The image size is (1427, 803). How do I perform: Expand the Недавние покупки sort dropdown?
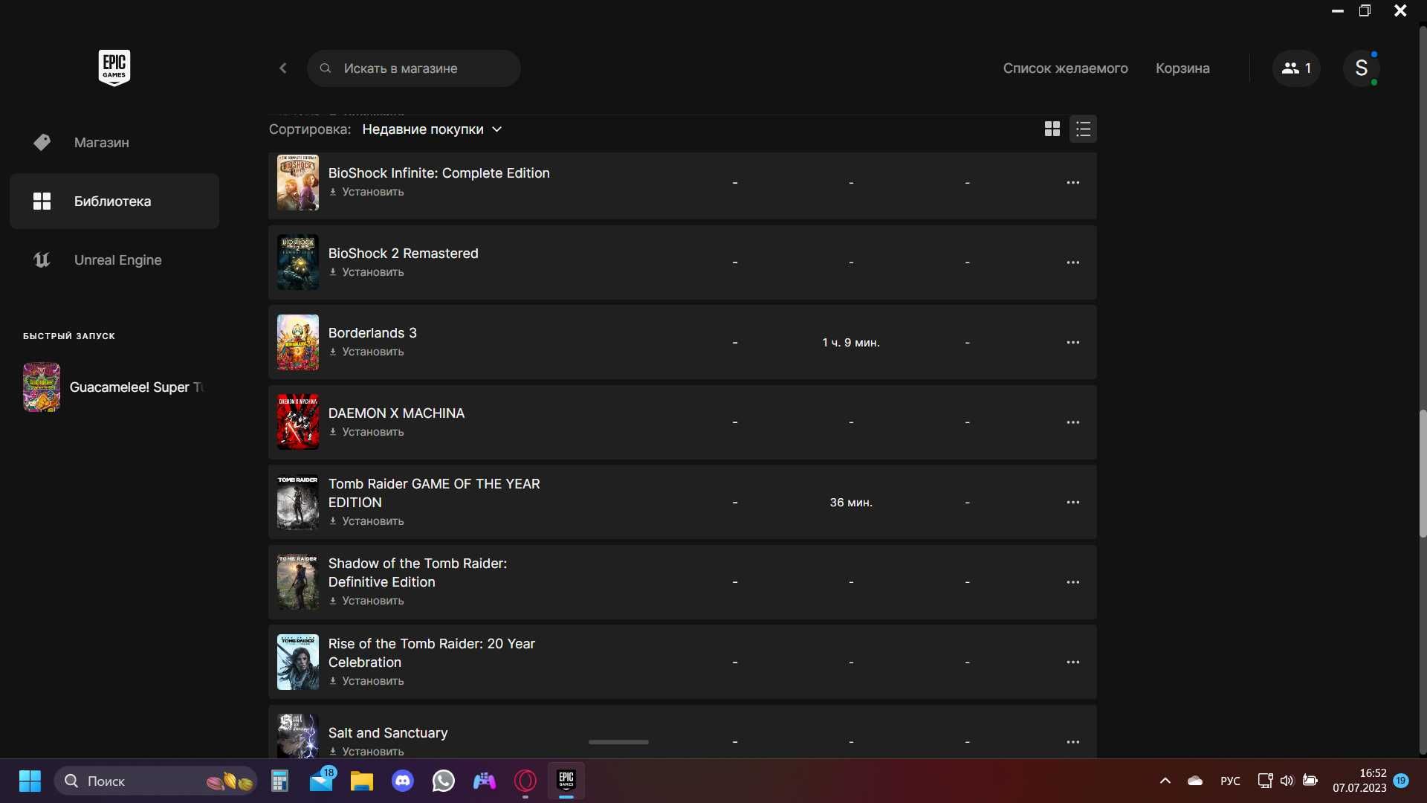pos(432,129)
